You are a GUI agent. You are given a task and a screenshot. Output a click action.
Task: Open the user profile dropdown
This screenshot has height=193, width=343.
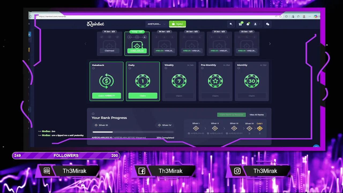257,24
